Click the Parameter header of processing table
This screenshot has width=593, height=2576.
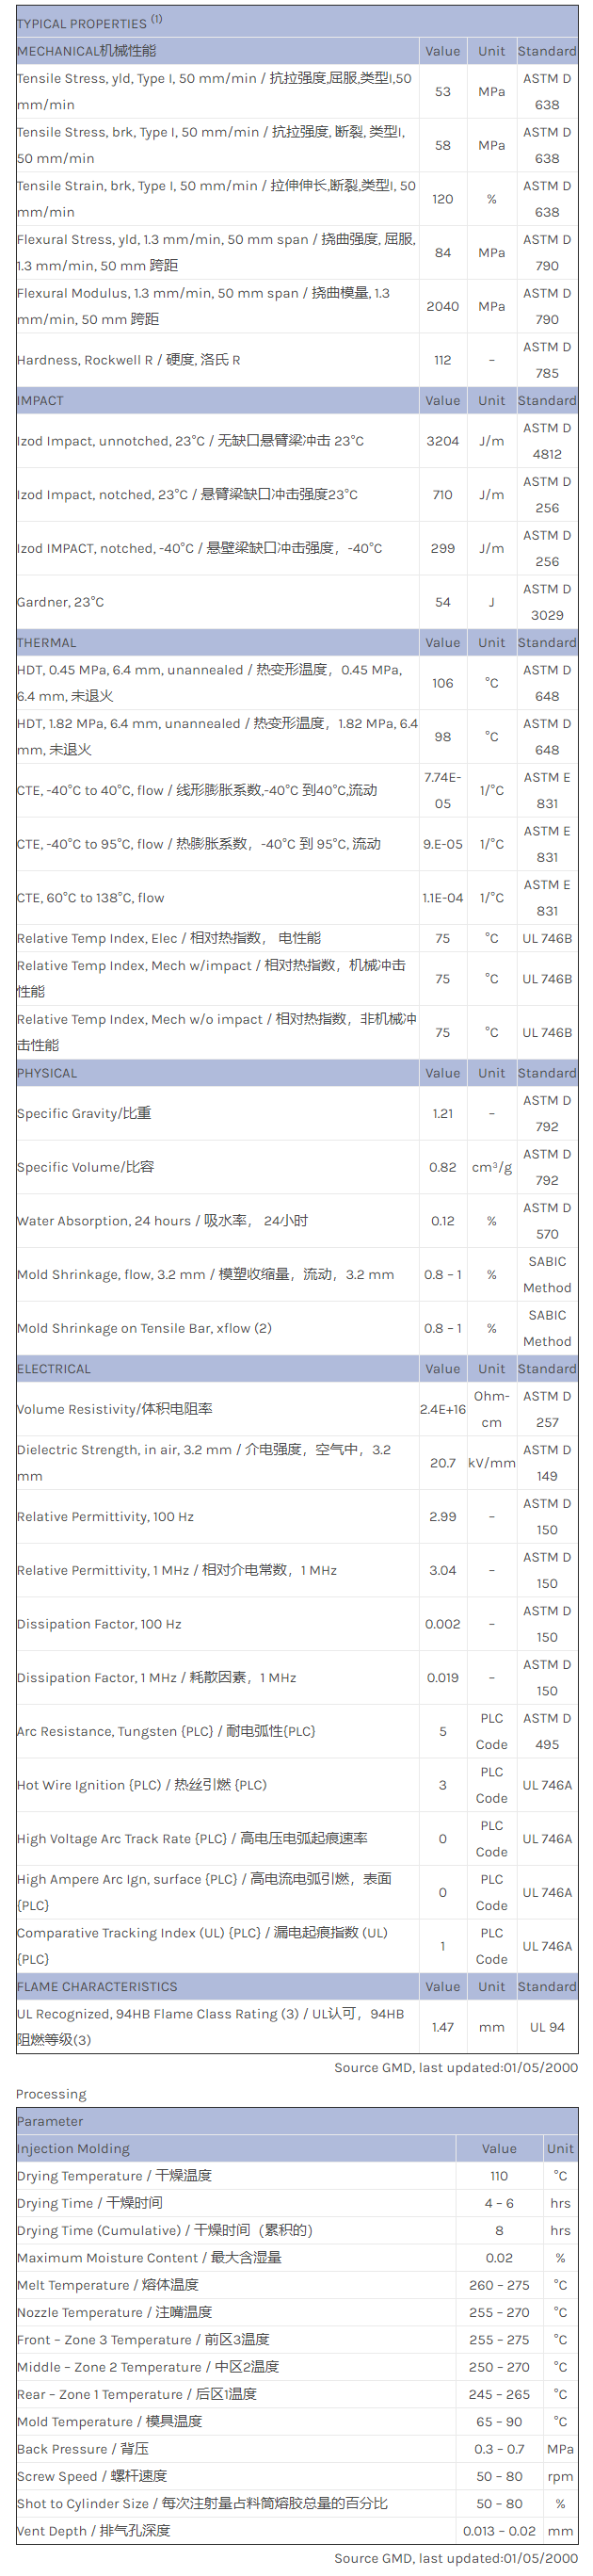50,2121
